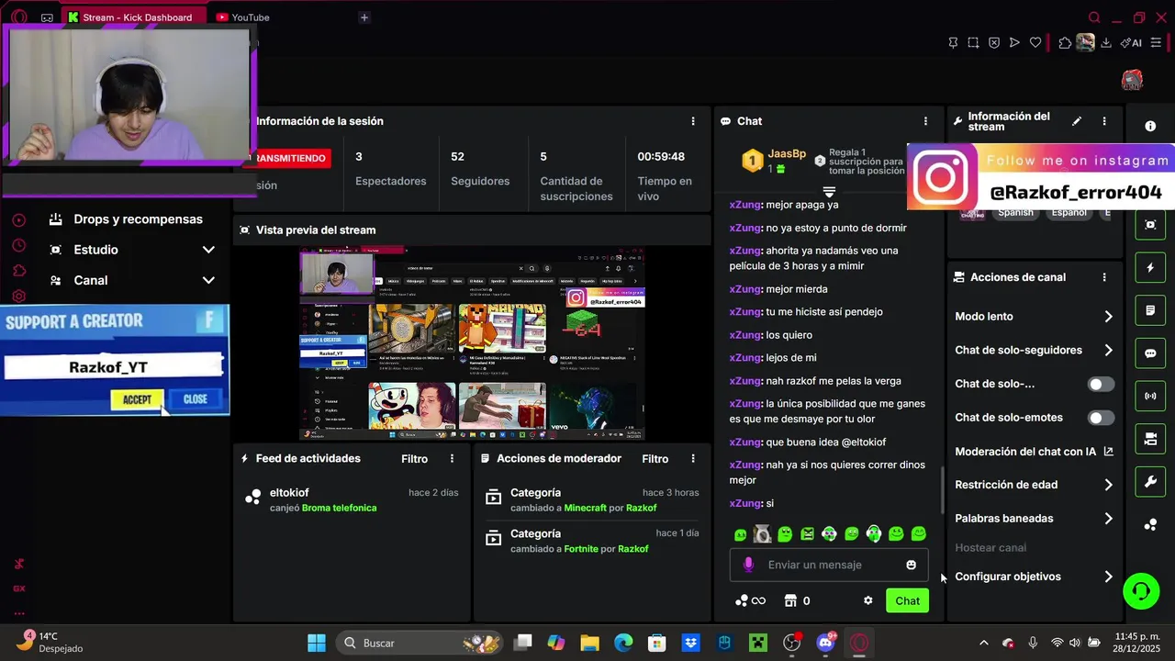Click the heart bookmark icon in address bar
Screen dimensions: 1175x661
[x=1035, y=42]
